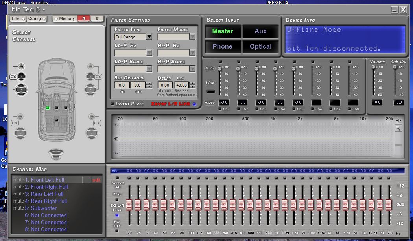Click the front left woofer speaker icon

point(21,90)
